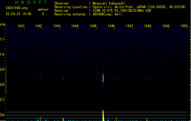Click receiver value ICOM IC-575 53.7492 MHz USB
191x121 pixels.
122,11
